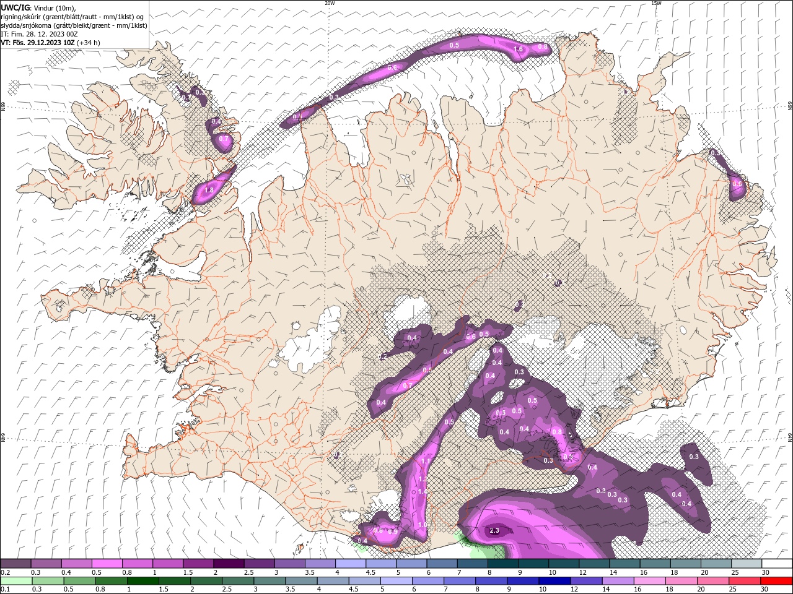Screen dimensions: 793x594
Task: Pick the 12 violet swatch in lower legend
Action: coord(586,580)
